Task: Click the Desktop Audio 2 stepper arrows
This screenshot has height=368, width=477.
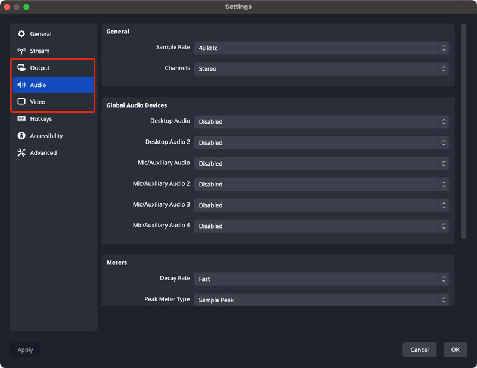Action: (444, 143)
